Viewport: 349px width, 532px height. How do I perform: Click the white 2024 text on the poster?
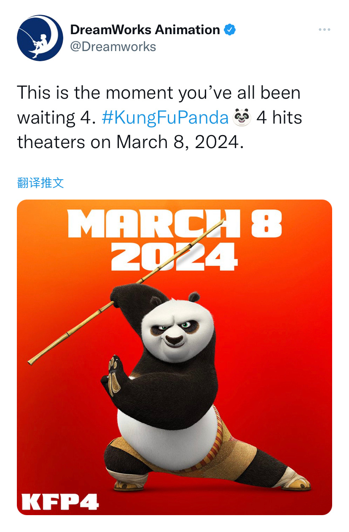tap(174, 257)
